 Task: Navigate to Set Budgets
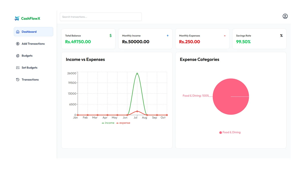33,68
